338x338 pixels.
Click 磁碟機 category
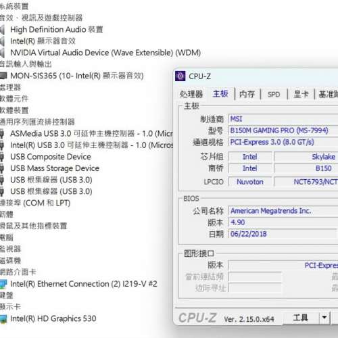click(10, 261)
